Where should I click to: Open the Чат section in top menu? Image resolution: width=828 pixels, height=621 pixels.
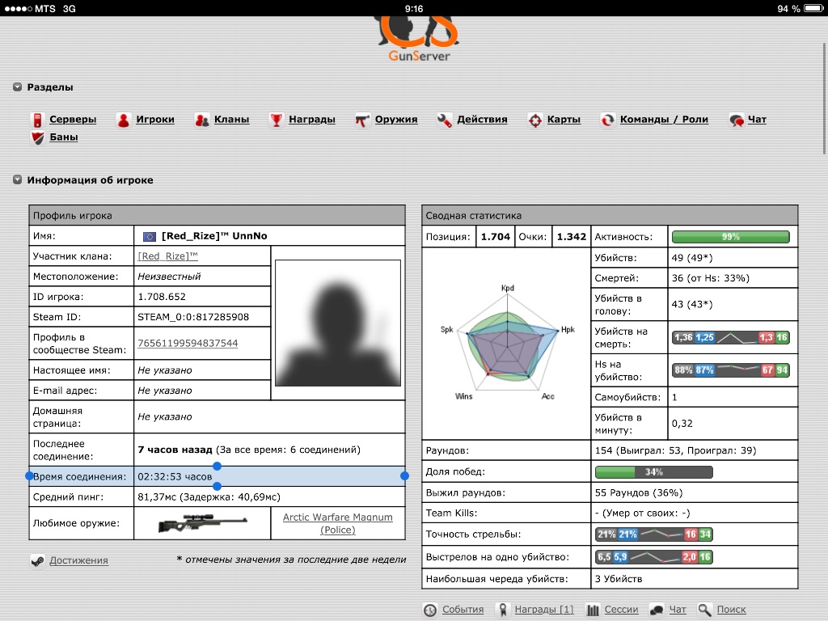[x=756, y=120]
